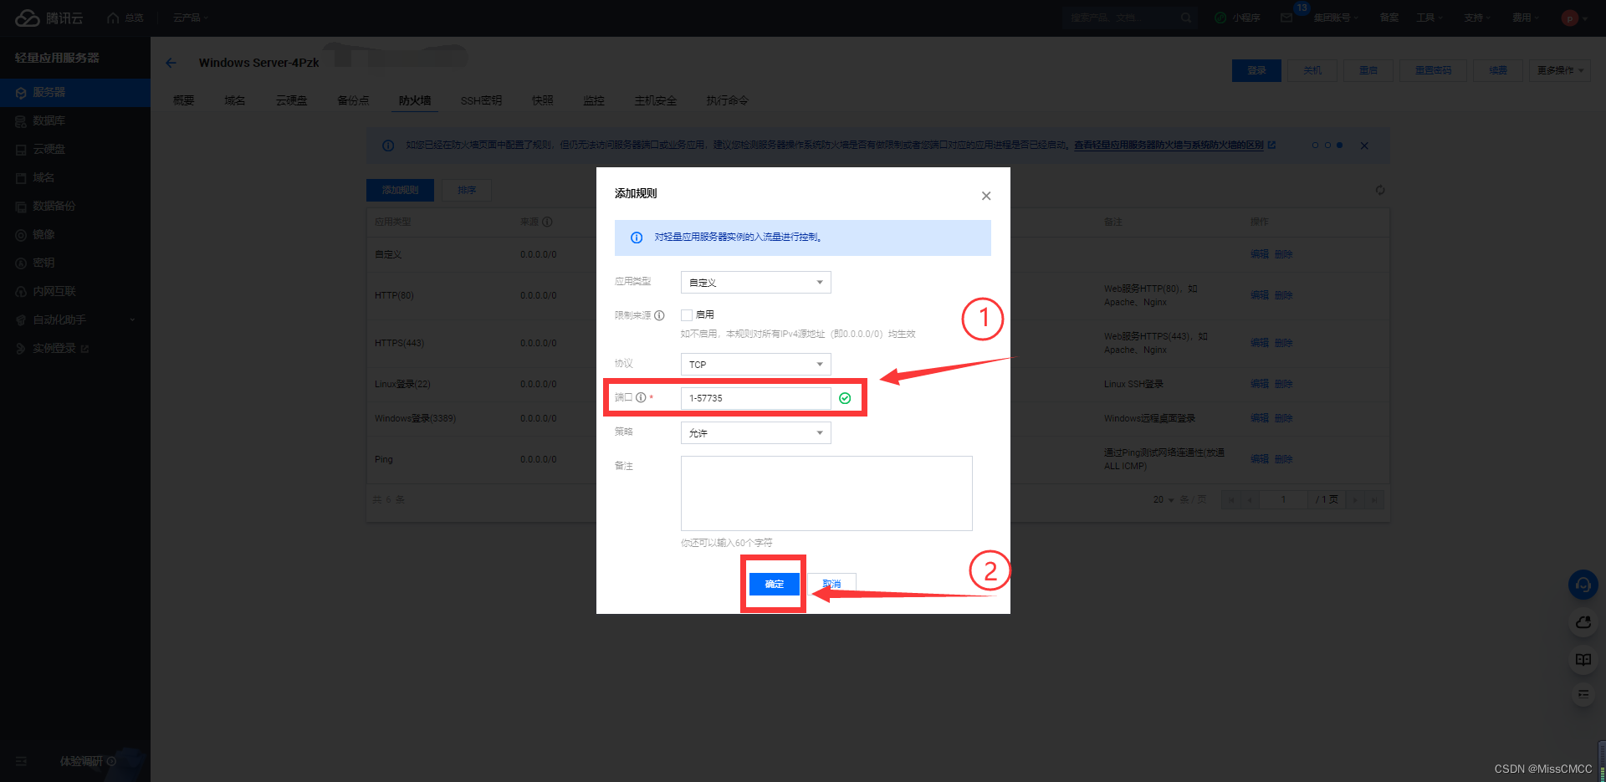Expand the 云产品 menu in top bar
The width and height of the screenshot is (1606, 782).
(190, 18)
